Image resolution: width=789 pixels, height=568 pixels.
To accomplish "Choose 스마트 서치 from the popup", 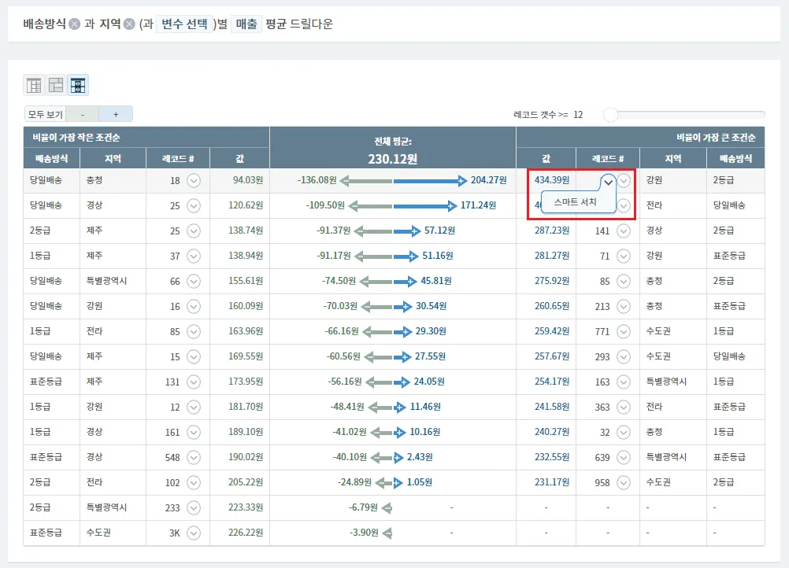I will (x=575, y=201).
